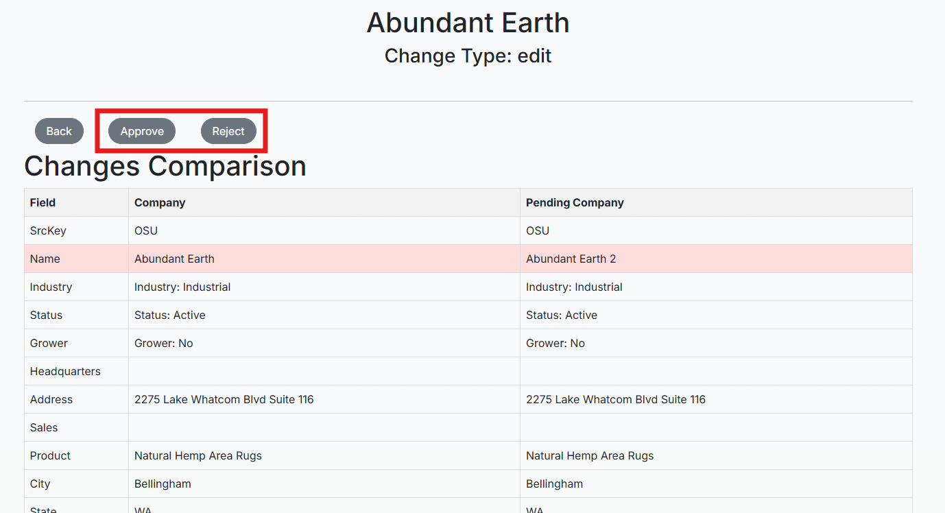Approve the pending company change
This screenshot has width=945, height=513.
pos(142,131)
